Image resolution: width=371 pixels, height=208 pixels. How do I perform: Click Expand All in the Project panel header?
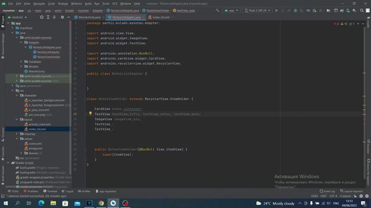(48, 17)
